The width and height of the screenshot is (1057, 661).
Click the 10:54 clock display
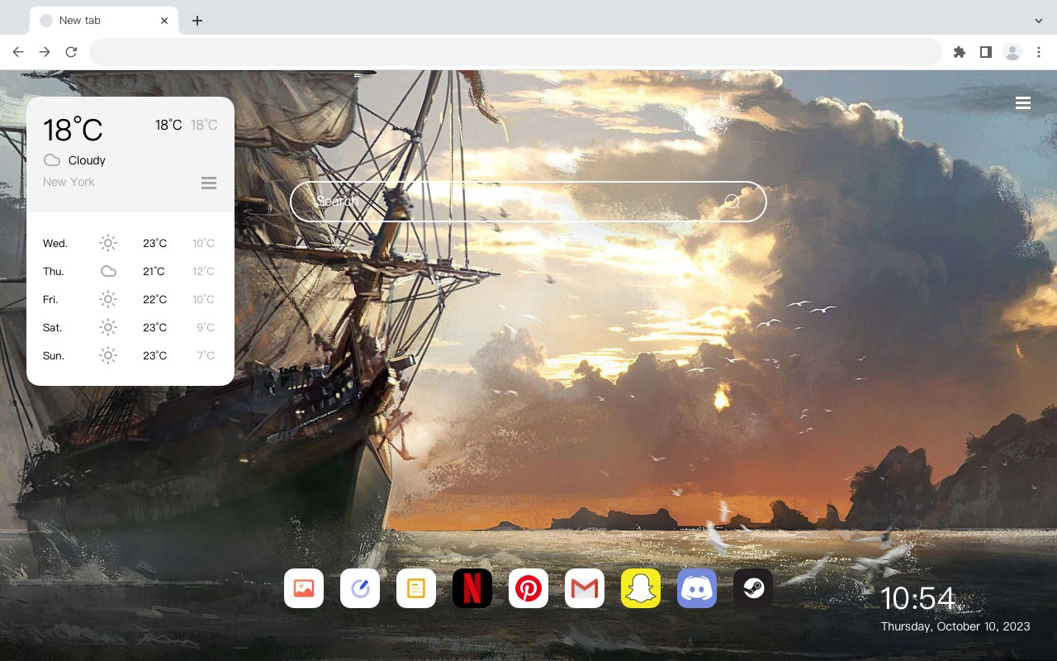click(917, 598)
